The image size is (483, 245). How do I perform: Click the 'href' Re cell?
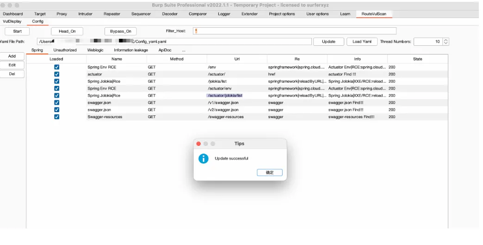(x=297, y=74)
